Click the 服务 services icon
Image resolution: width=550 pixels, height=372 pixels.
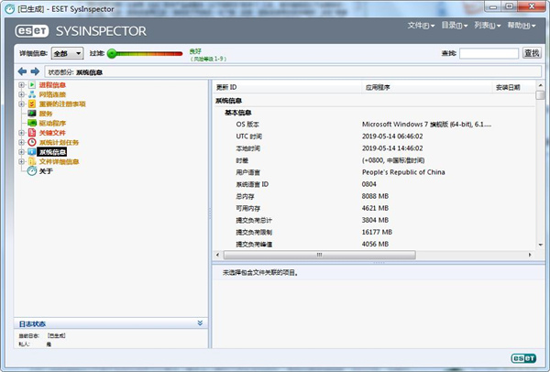tap(32, 114)
